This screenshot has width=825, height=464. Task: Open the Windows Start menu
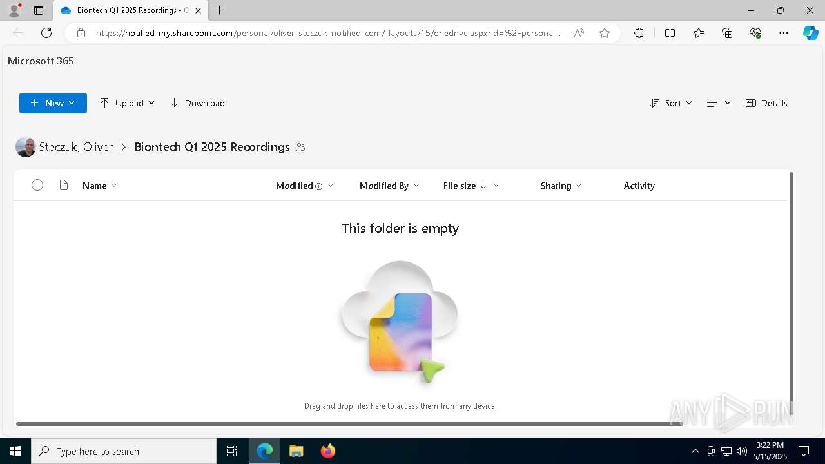tap(15, 451)
